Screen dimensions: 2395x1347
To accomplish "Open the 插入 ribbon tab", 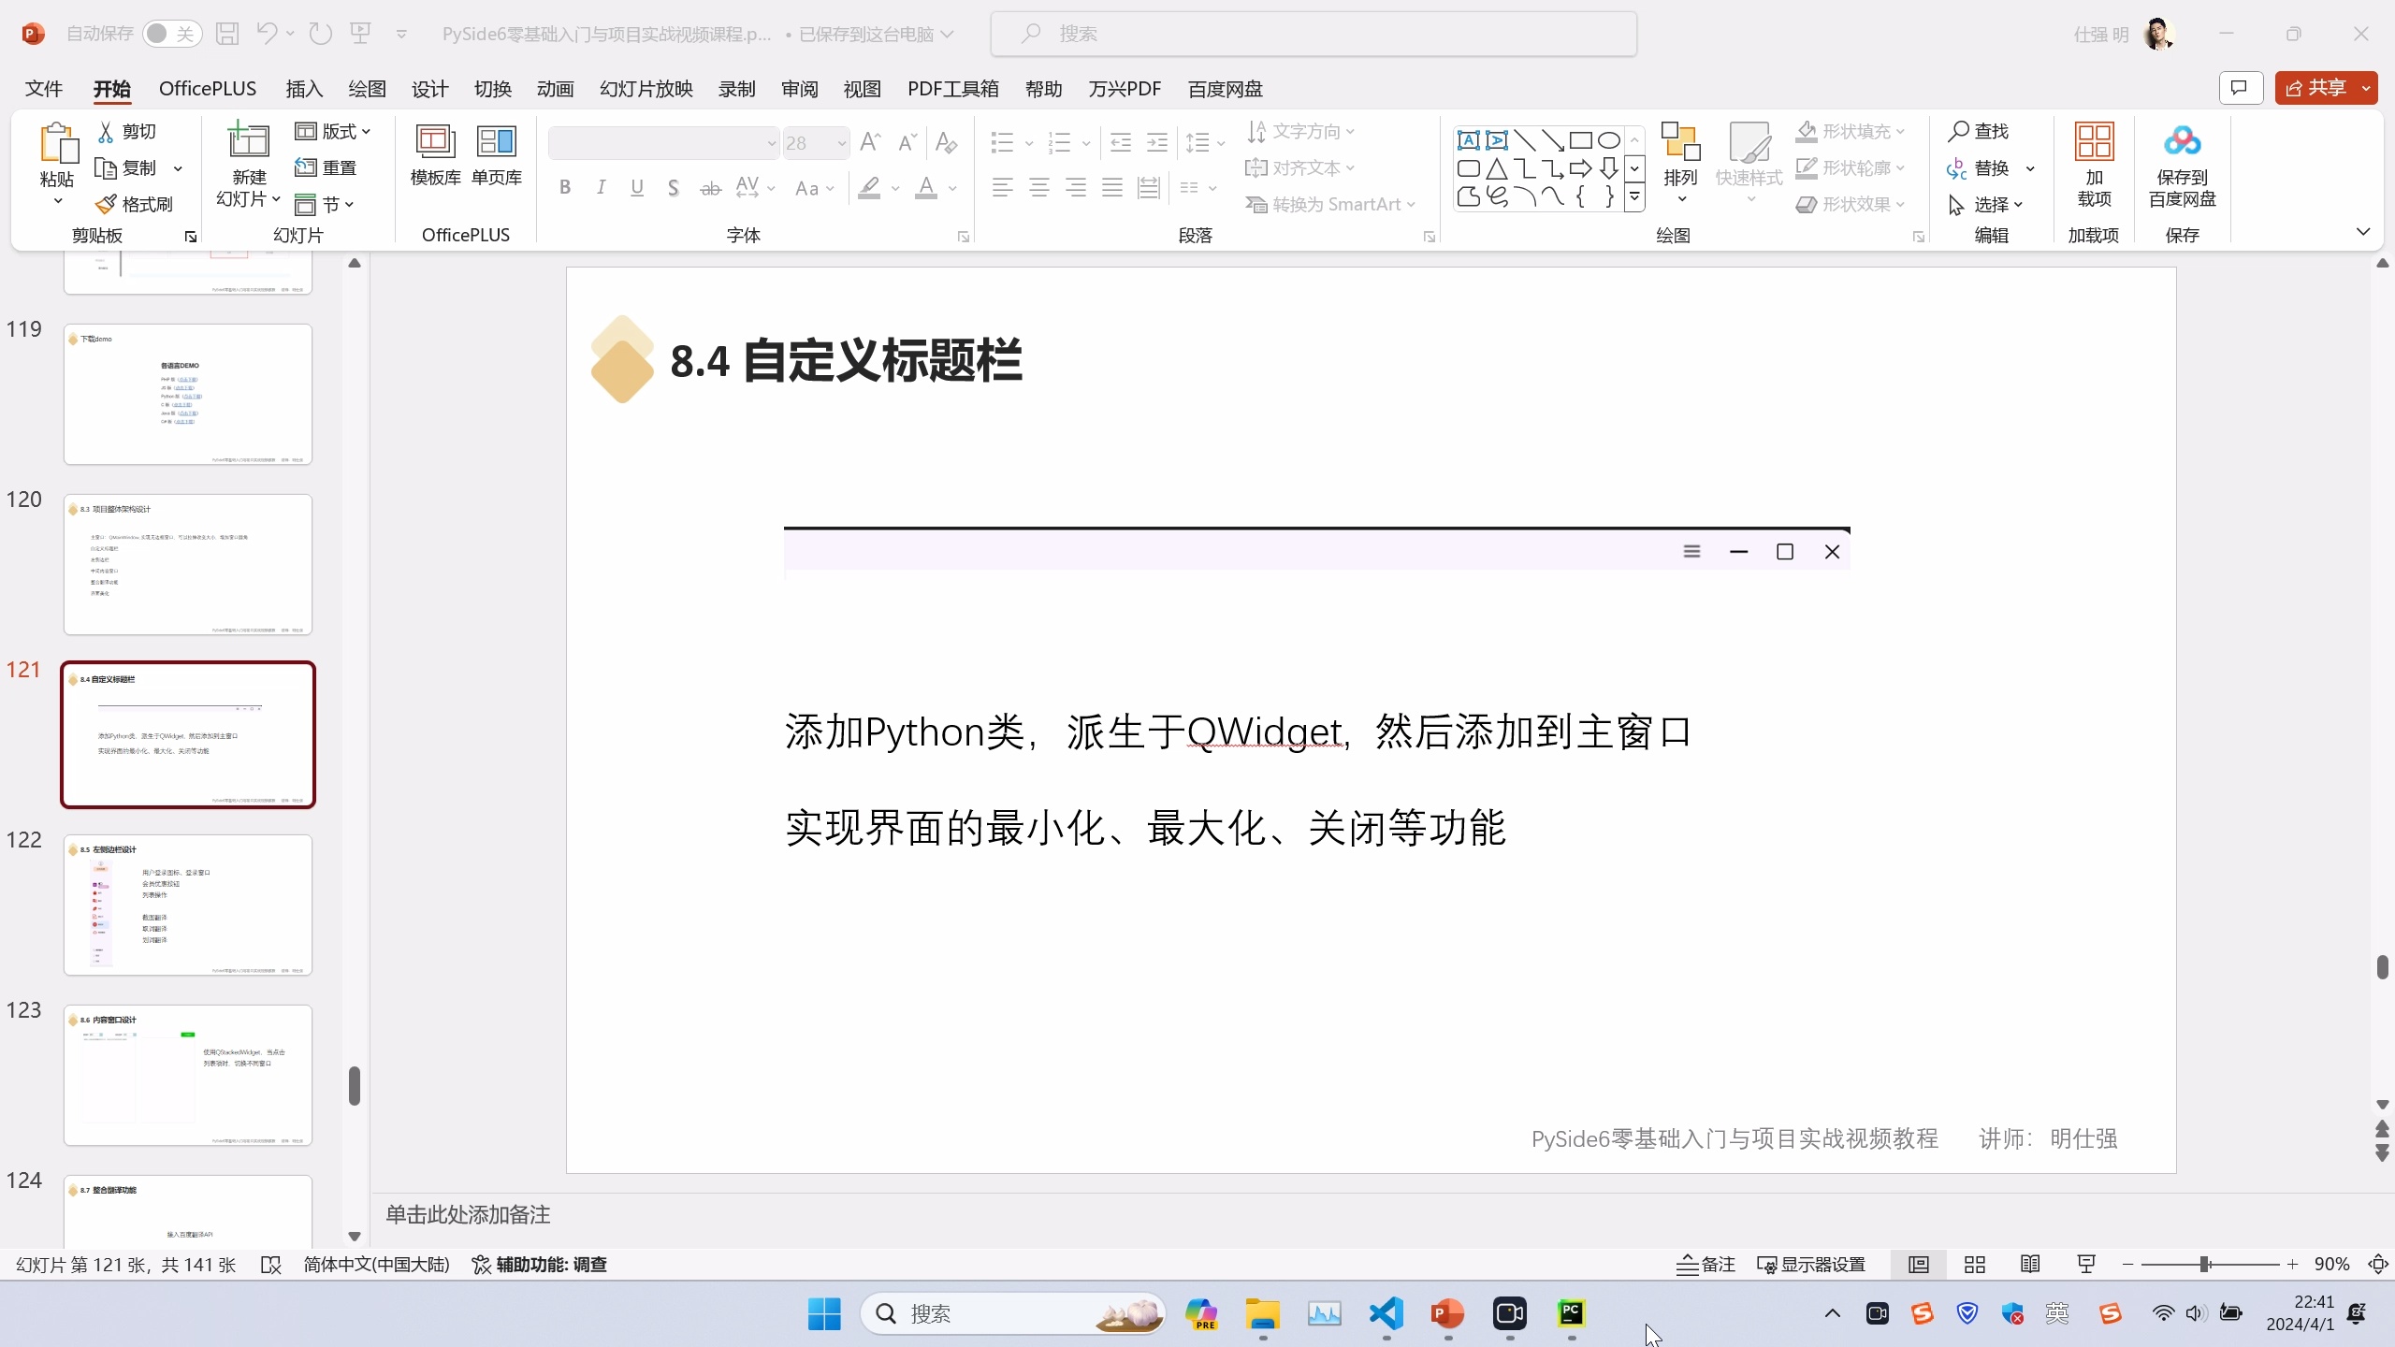I will pyautogui.click(x=303, y=89).
